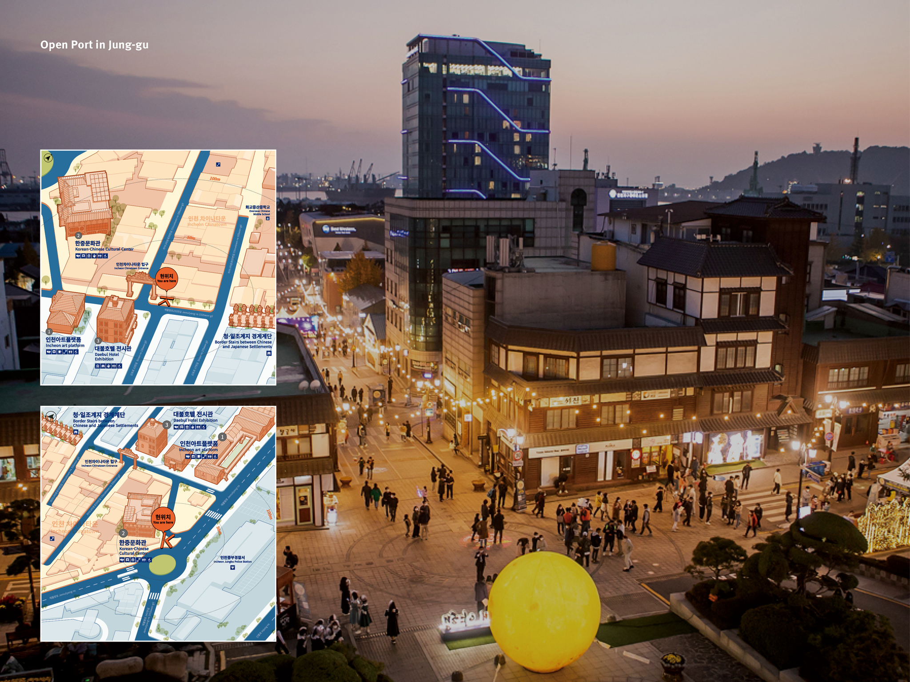
Task: Click the 'Open Port in Jung-gu' title
Action: tap(94, 45)
